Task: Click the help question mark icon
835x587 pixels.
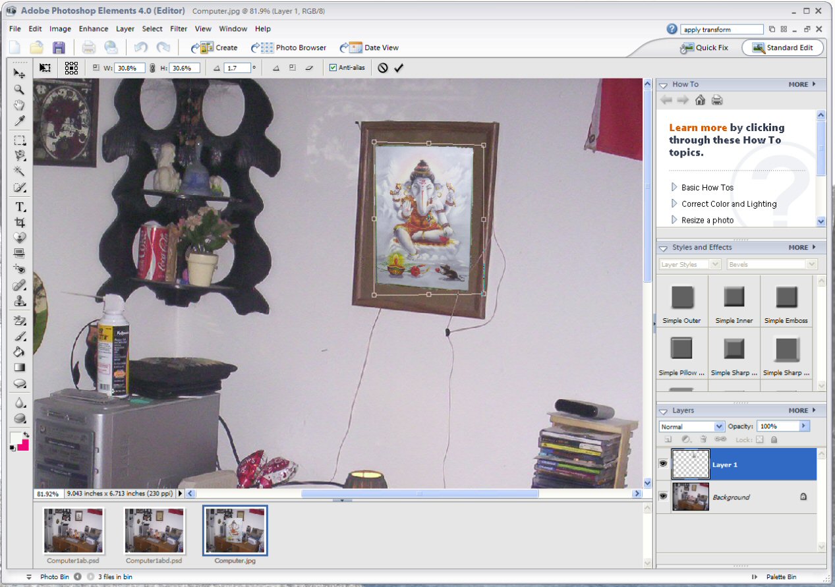Action: [672, 29]
